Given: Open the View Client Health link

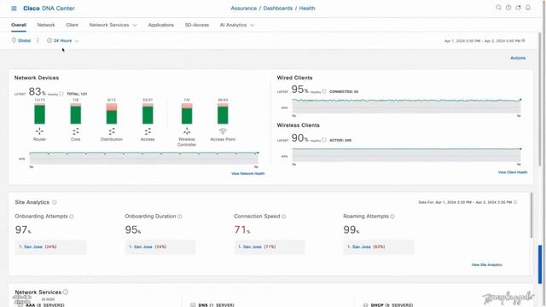Looking at the screenshot, I should pos(513,172).
